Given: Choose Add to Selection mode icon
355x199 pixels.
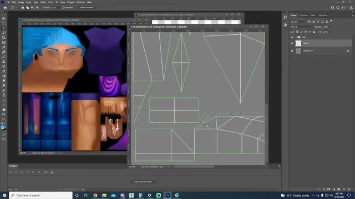Looking at the screenshot, I should pos(27,8).
